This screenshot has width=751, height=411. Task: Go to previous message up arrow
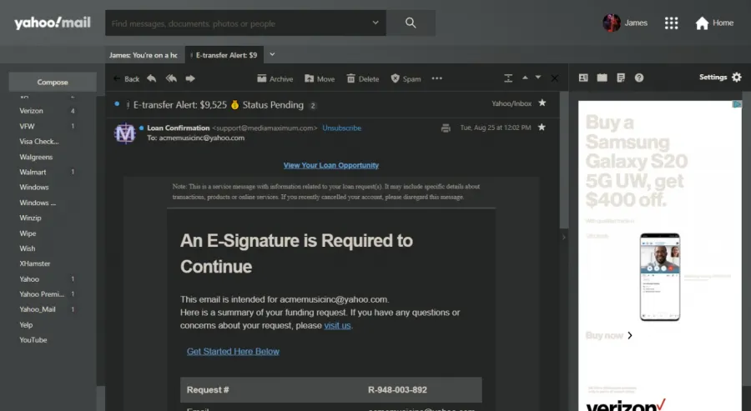click(525, 78)
